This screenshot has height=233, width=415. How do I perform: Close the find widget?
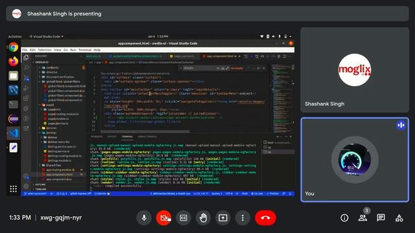click(264, 68)
